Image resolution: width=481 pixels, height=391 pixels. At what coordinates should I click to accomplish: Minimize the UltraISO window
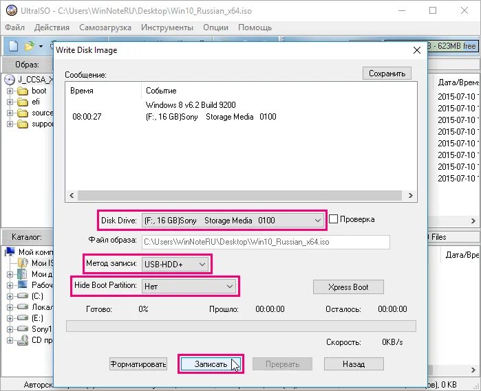pos(402,10)
